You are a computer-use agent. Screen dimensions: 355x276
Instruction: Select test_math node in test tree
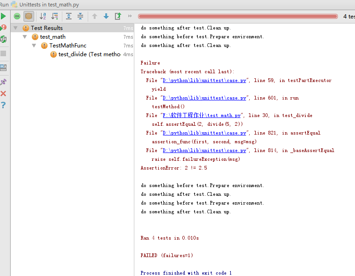pyautogui.click(x=53, y=37)
